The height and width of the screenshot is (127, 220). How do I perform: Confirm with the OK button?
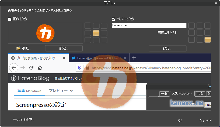tap(180, 121)
